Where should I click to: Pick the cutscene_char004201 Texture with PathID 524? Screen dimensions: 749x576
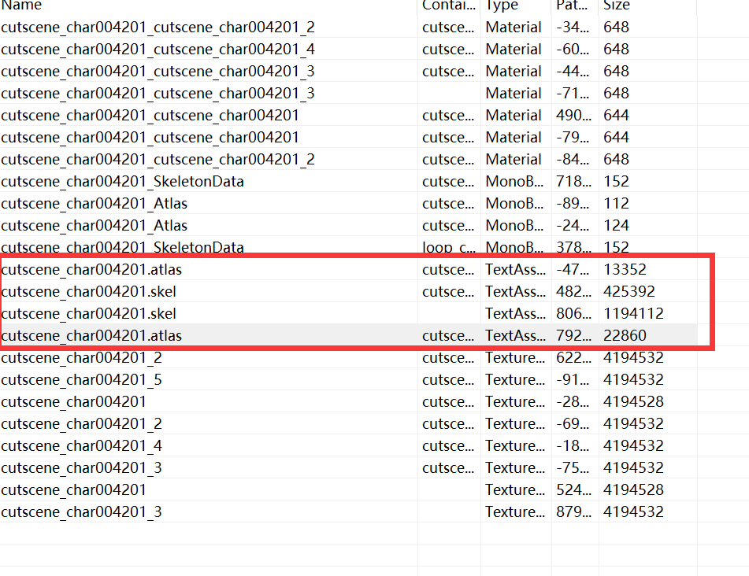[x=73, y=489]
